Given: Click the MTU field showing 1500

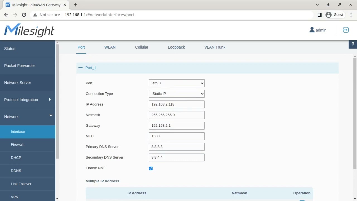Looking at the screenshot, I should [177, 136].
